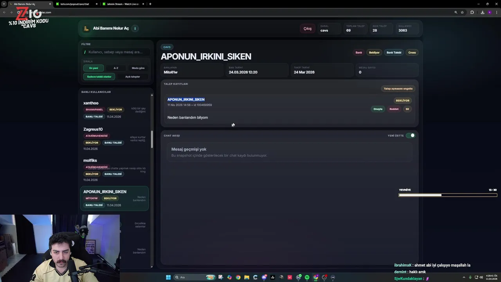Click the Açık Talep 28 stat
Image resolution: width=501 pixels, height=282 pixels.
381,29
